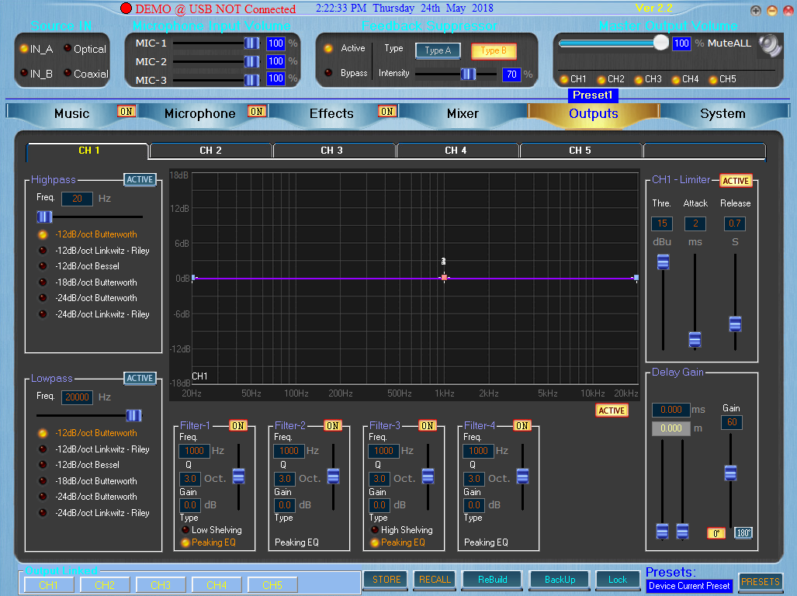Select High Shelving type for Filter-3

(375, 529)
